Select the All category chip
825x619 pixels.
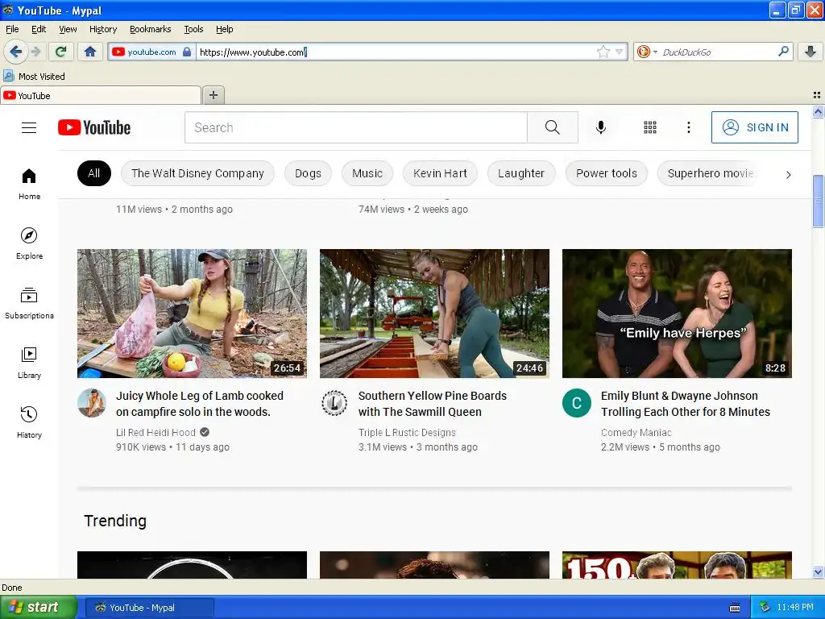click(94, 173)
